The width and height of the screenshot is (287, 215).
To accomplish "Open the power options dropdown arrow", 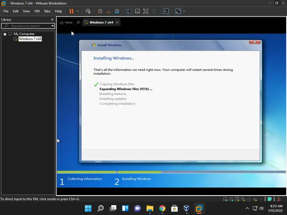I will pos(77,11).
